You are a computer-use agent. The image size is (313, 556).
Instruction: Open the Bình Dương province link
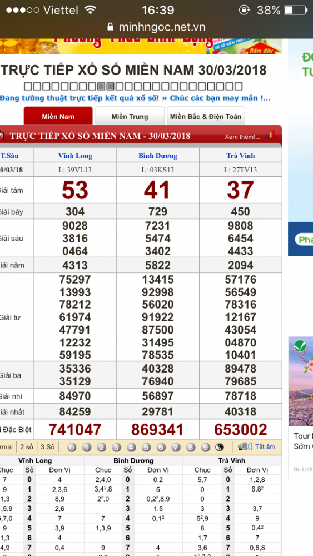point(158,156)
